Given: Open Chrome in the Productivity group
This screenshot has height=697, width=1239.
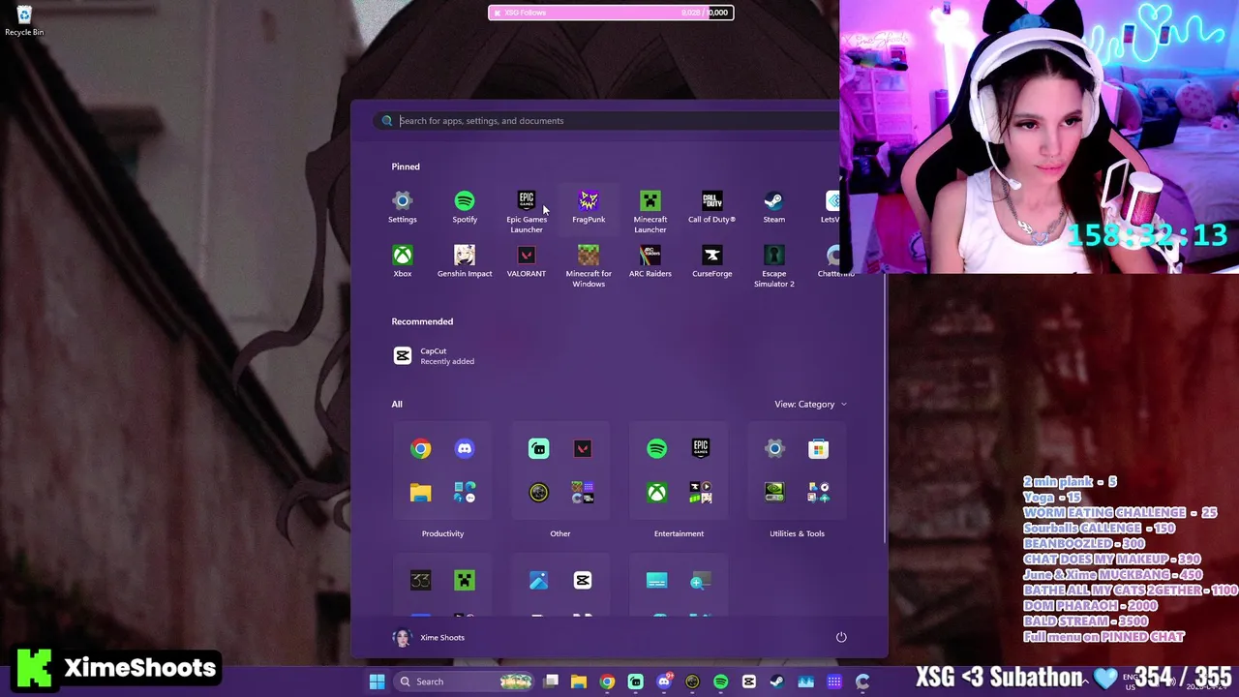Looking at the screenshot, I should pos(420,449).
